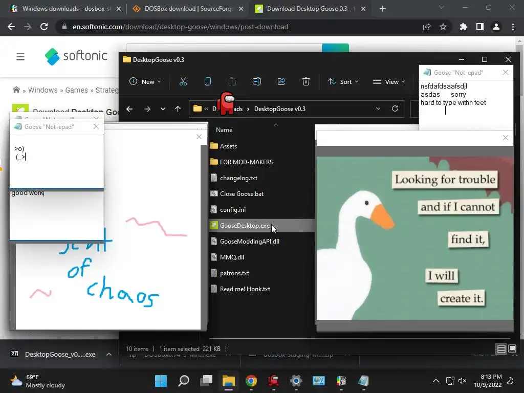Close the chaos drawing window
Image resolution: width=524 pixels, height=393 pixels.
(199, 137)
